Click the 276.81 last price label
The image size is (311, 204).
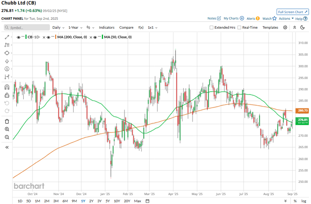(x=302, y=120)
